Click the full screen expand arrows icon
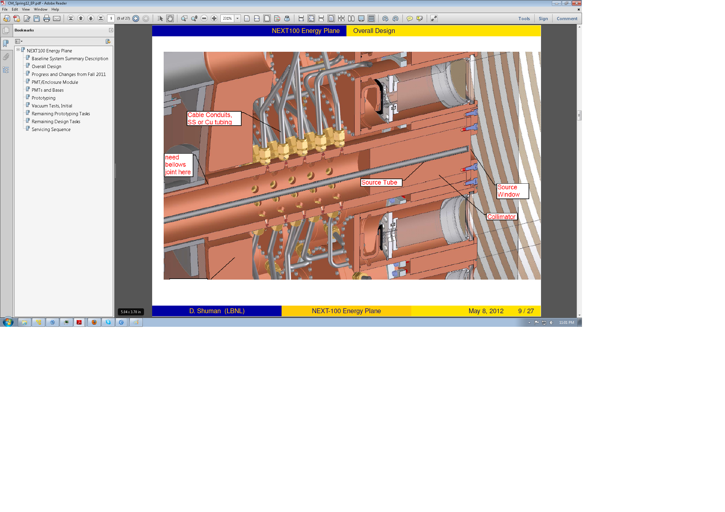 pyautogui.click(x=434, y=18)
